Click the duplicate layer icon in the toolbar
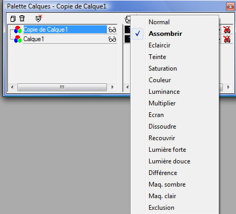 click(13, 18)
